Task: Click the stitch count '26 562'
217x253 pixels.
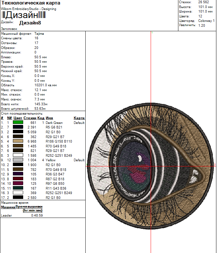Action: pyautogui.click(x=203, y=2)
